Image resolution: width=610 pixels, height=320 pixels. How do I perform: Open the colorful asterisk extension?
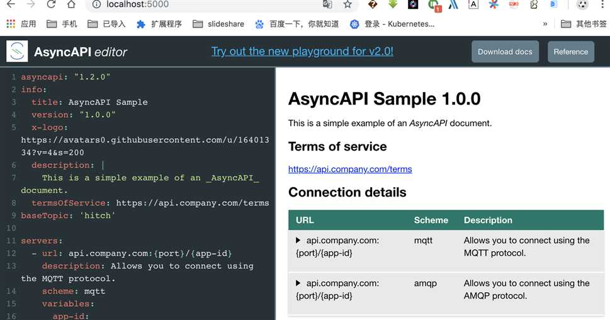click(494, 4)
